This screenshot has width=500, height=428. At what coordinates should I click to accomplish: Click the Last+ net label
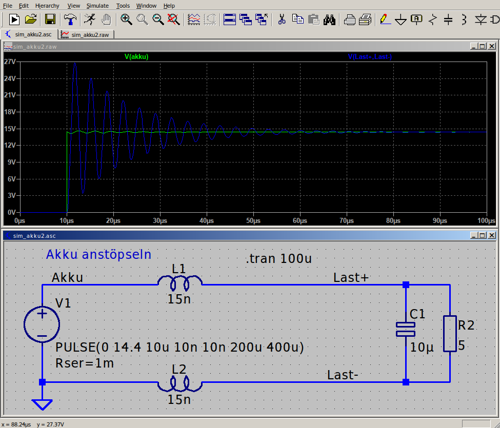pyautogui.click(x=351, y=278)
